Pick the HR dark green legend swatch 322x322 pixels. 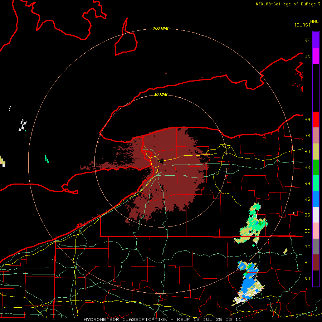(x=316, y=167)
